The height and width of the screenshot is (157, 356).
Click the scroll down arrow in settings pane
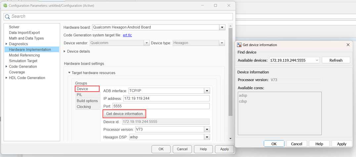tap(231, 139)
